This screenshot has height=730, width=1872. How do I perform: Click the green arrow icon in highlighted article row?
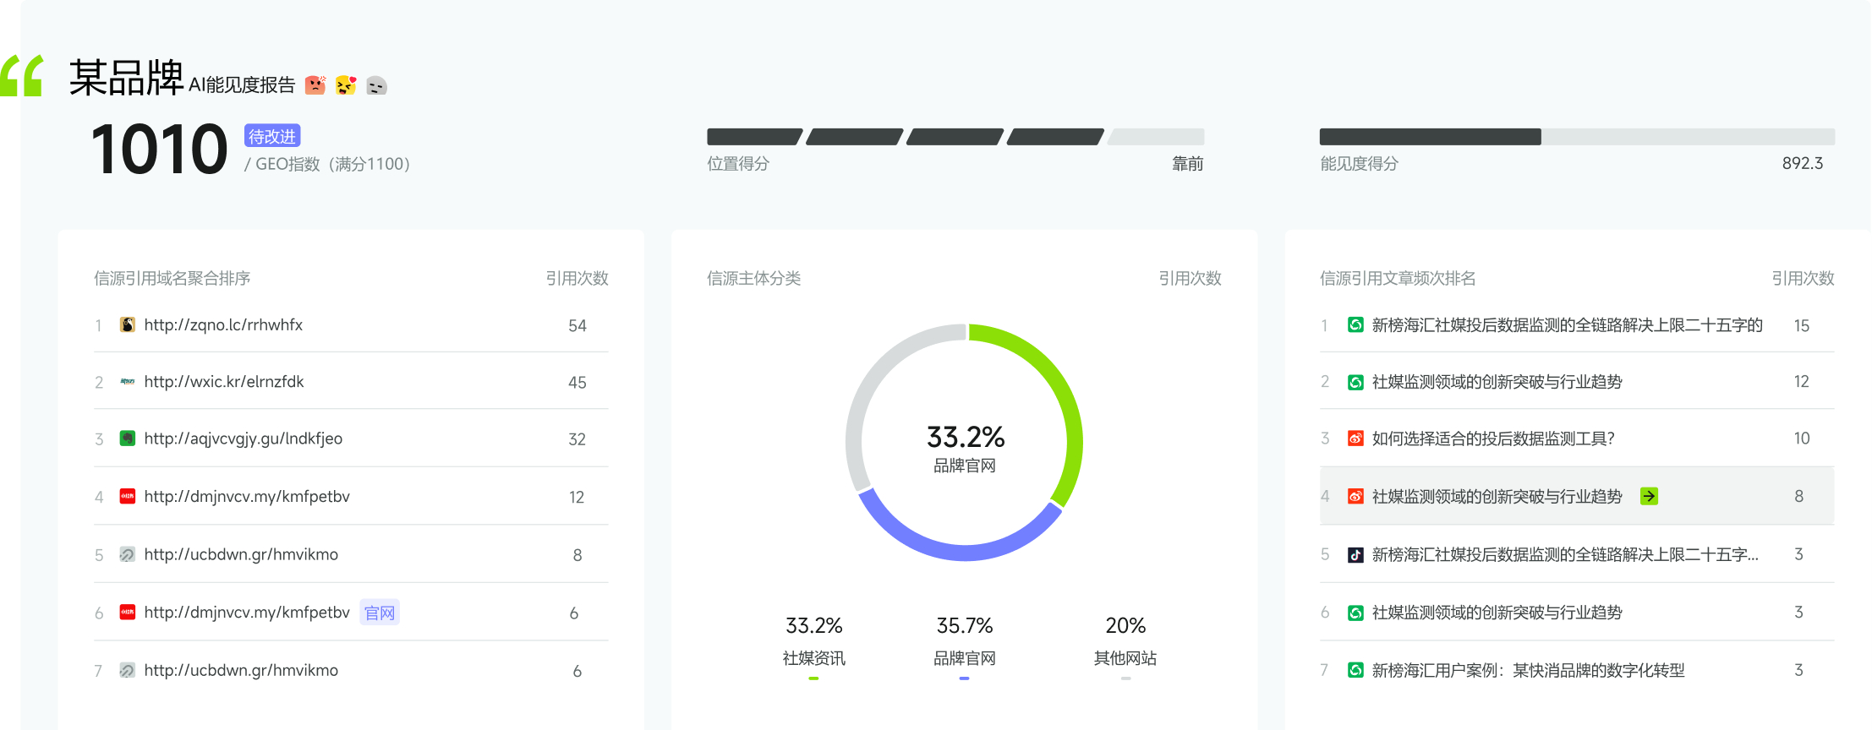click(x=1649, y=497)
